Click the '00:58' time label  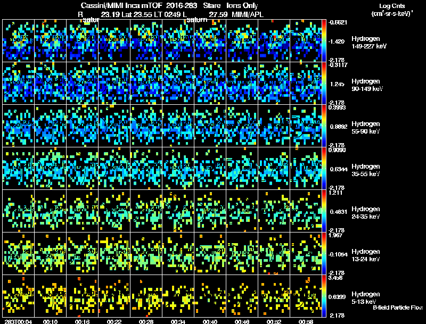(x=306, y=321)
